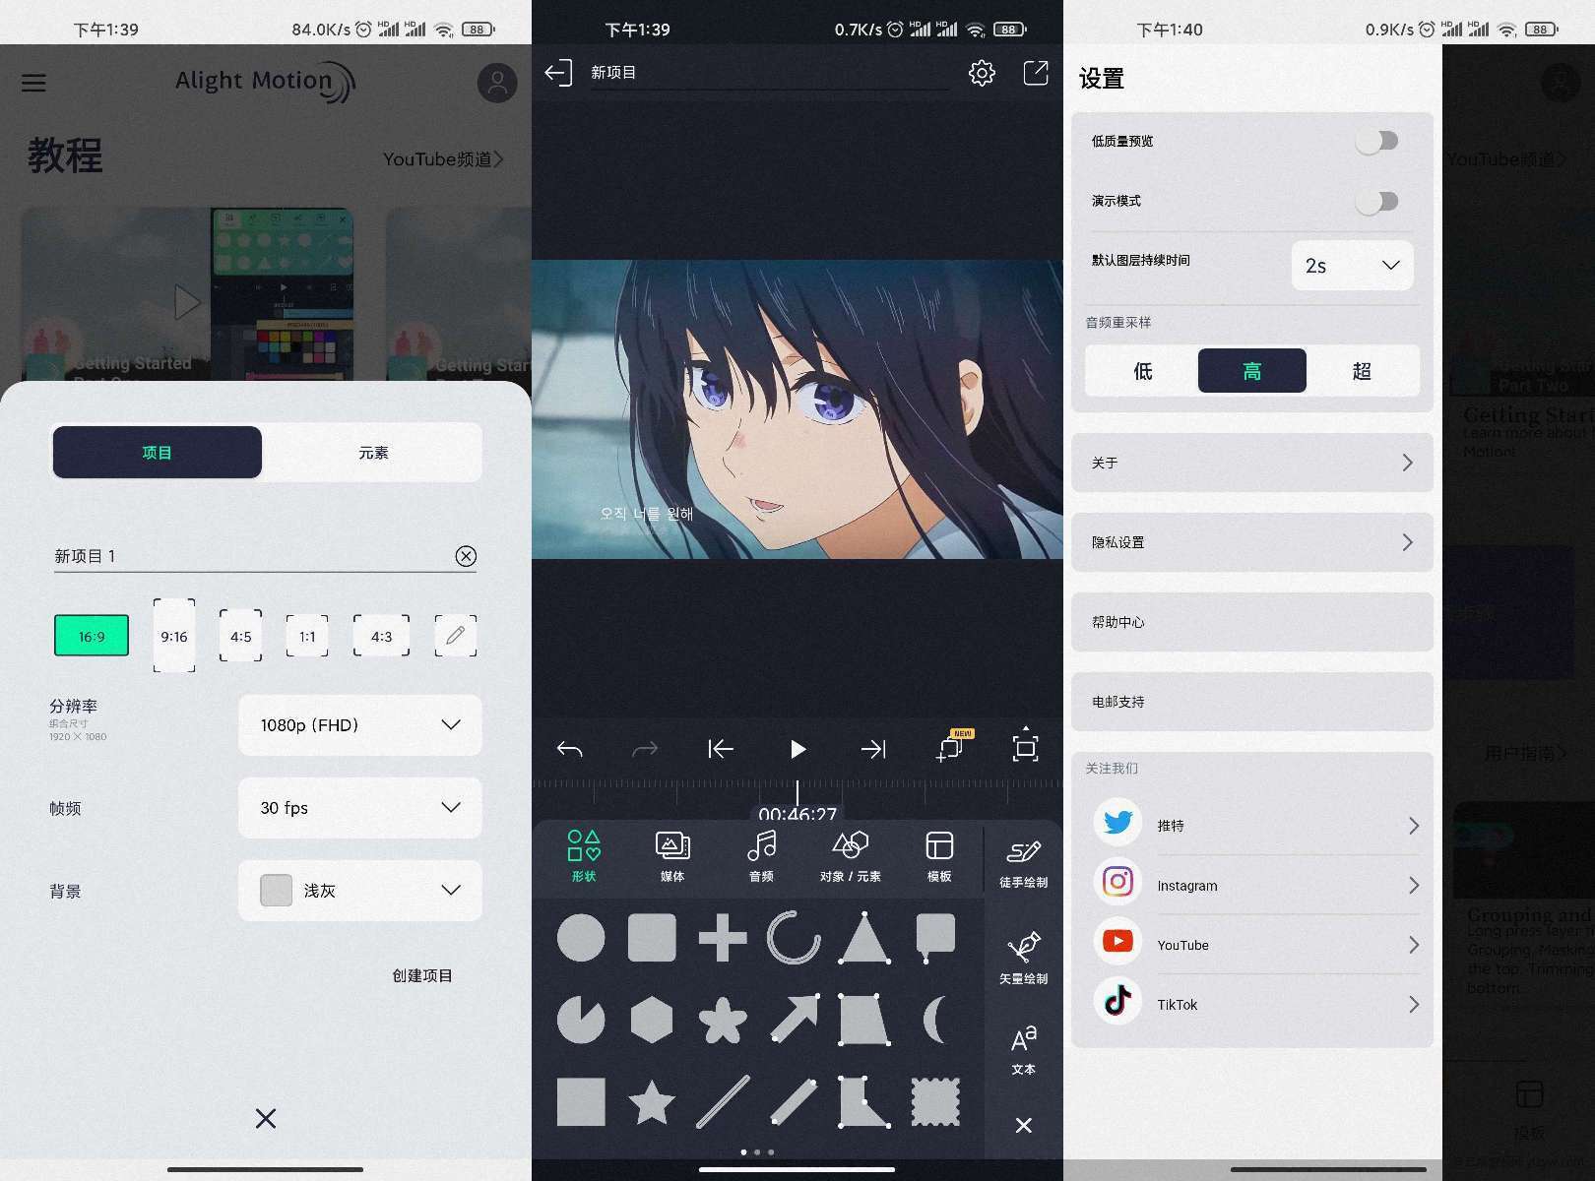1595x1181 pixels.
Task: Select the 9:16 aspect ratio
Action: [174, 636]
